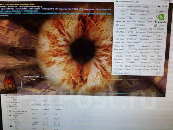Toggle the Ray Tracing checkbox
The height and width of the screenshot is (130, 173).
coord(133,69)
